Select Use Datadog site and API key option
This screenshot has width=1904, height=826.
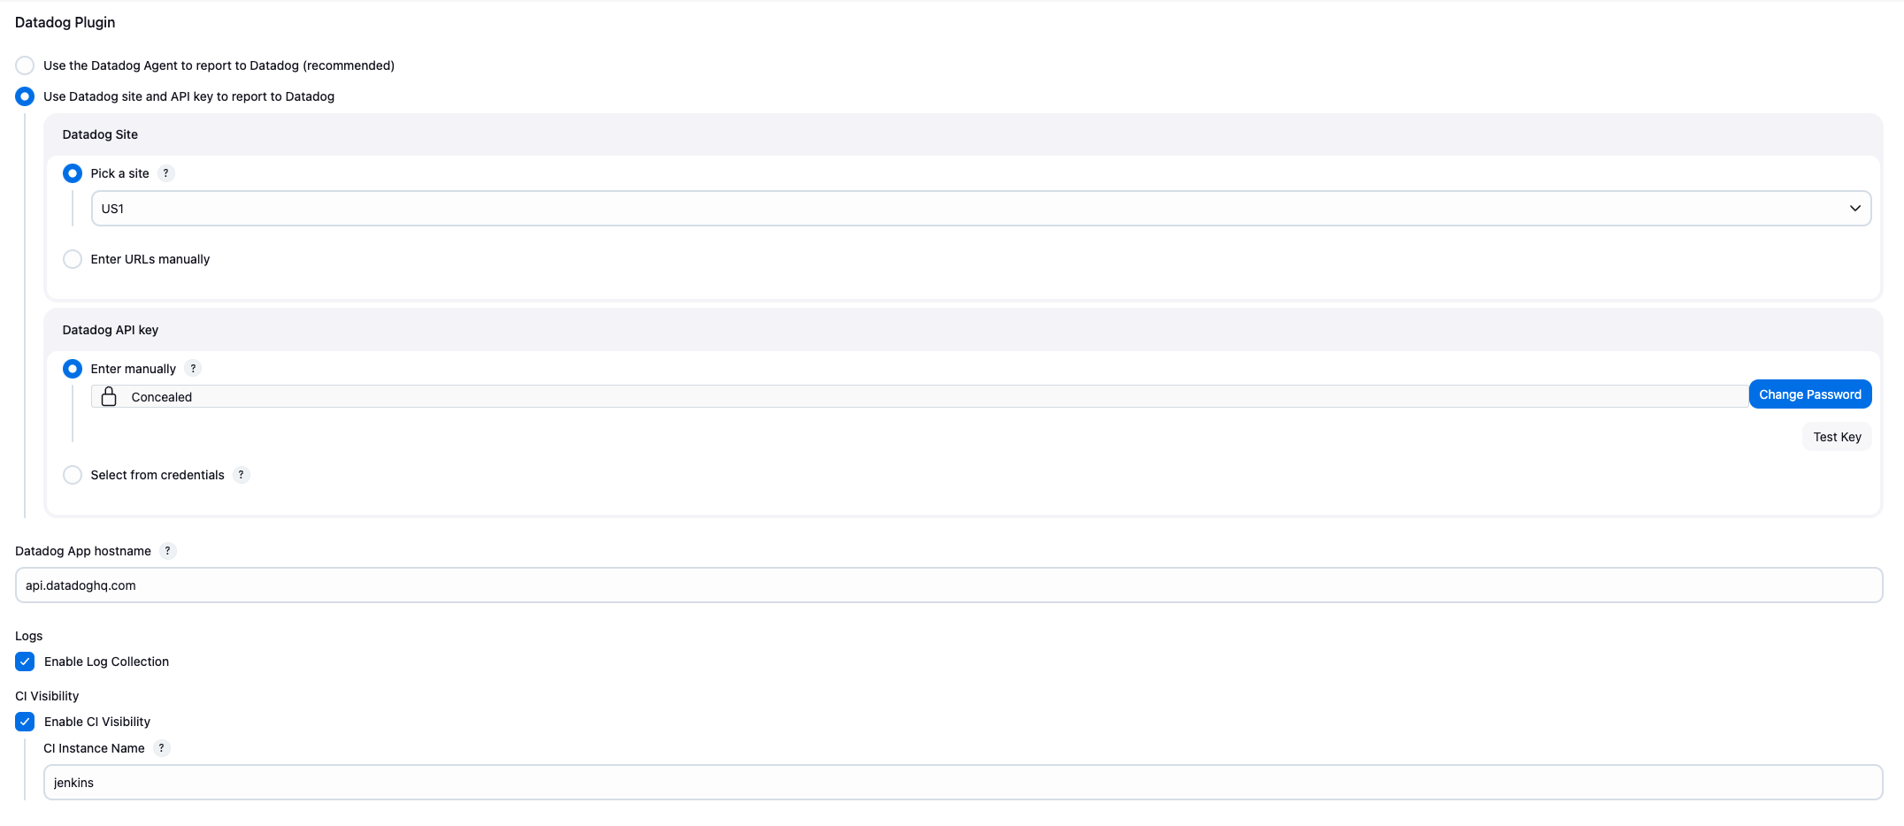point(25,96)
